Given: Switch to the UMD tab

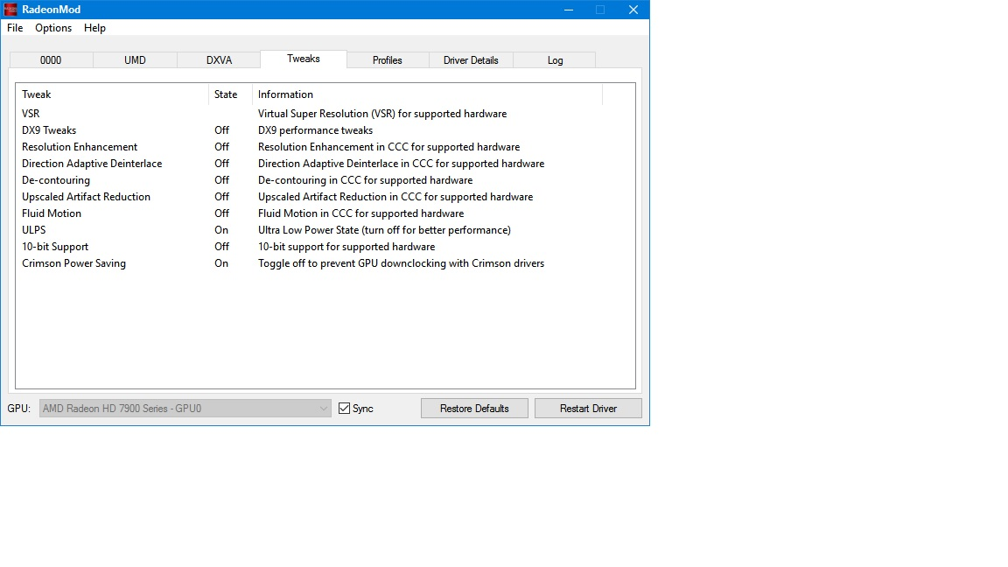Looking at the screenshot, I should [x=135, y=59].
